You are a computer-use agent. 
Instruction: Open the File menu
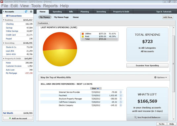coord(5,6)
